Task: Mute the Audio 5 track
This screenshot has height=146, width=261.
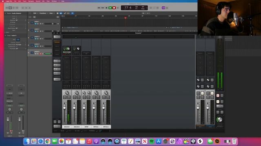Action: (x=35, y=54)
